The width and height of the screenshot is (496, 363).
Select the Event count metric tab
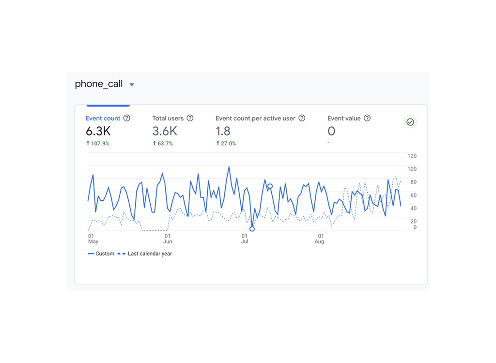[x=103, y=118]
